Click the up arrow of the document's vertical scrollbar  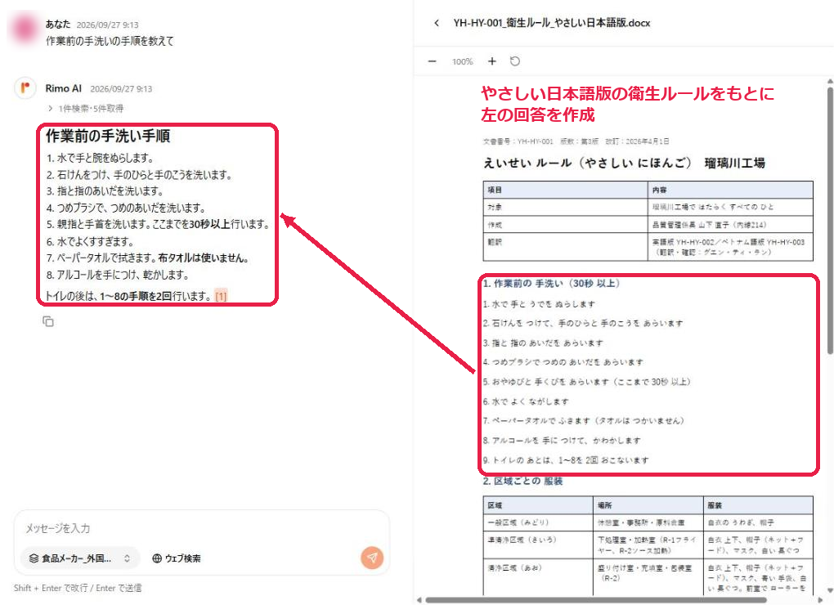click(x=830, y=81)
